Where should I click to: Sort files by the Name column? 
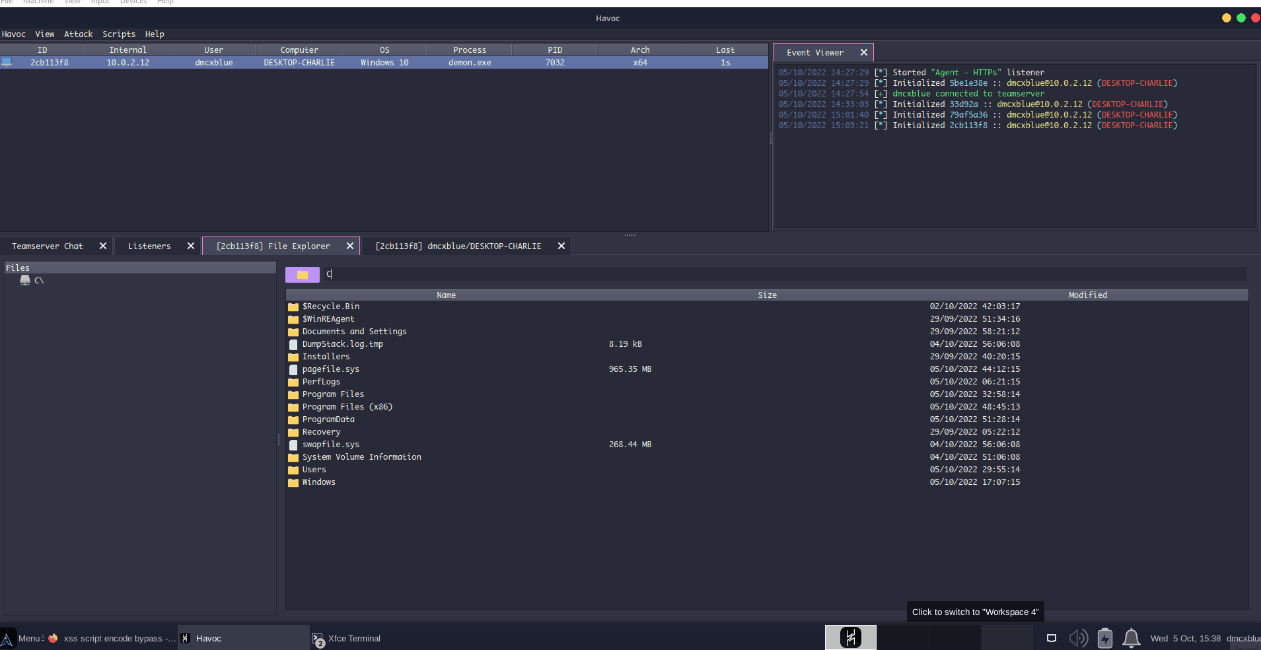tap(446, 295)
